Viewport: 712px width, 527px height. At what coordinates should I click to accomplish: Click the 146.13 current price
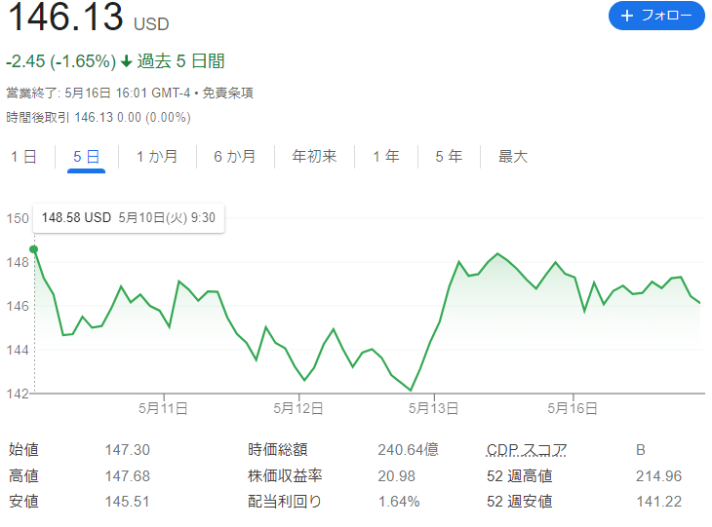point(64,18)
